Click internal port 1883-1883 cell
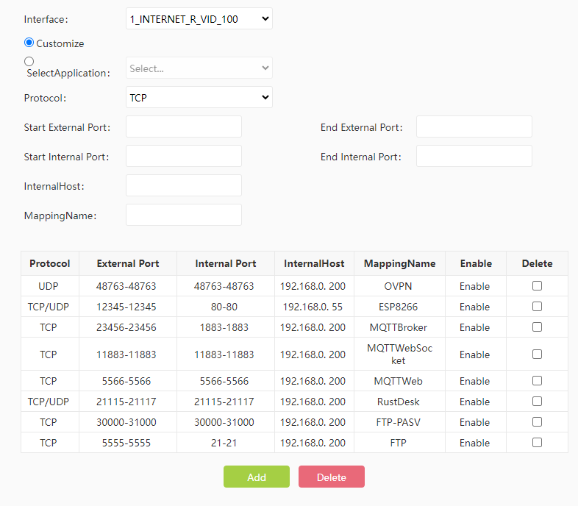This screenshot has height=506, width=578. tap(224, 327)
